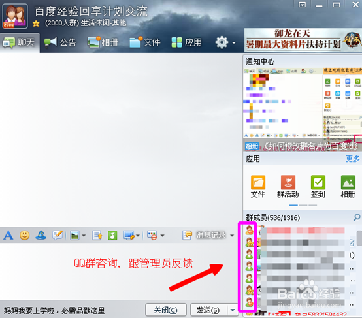Open the wizard hat magic emoticons
Viewport: 362px width, 318px height.
[41, 235]
